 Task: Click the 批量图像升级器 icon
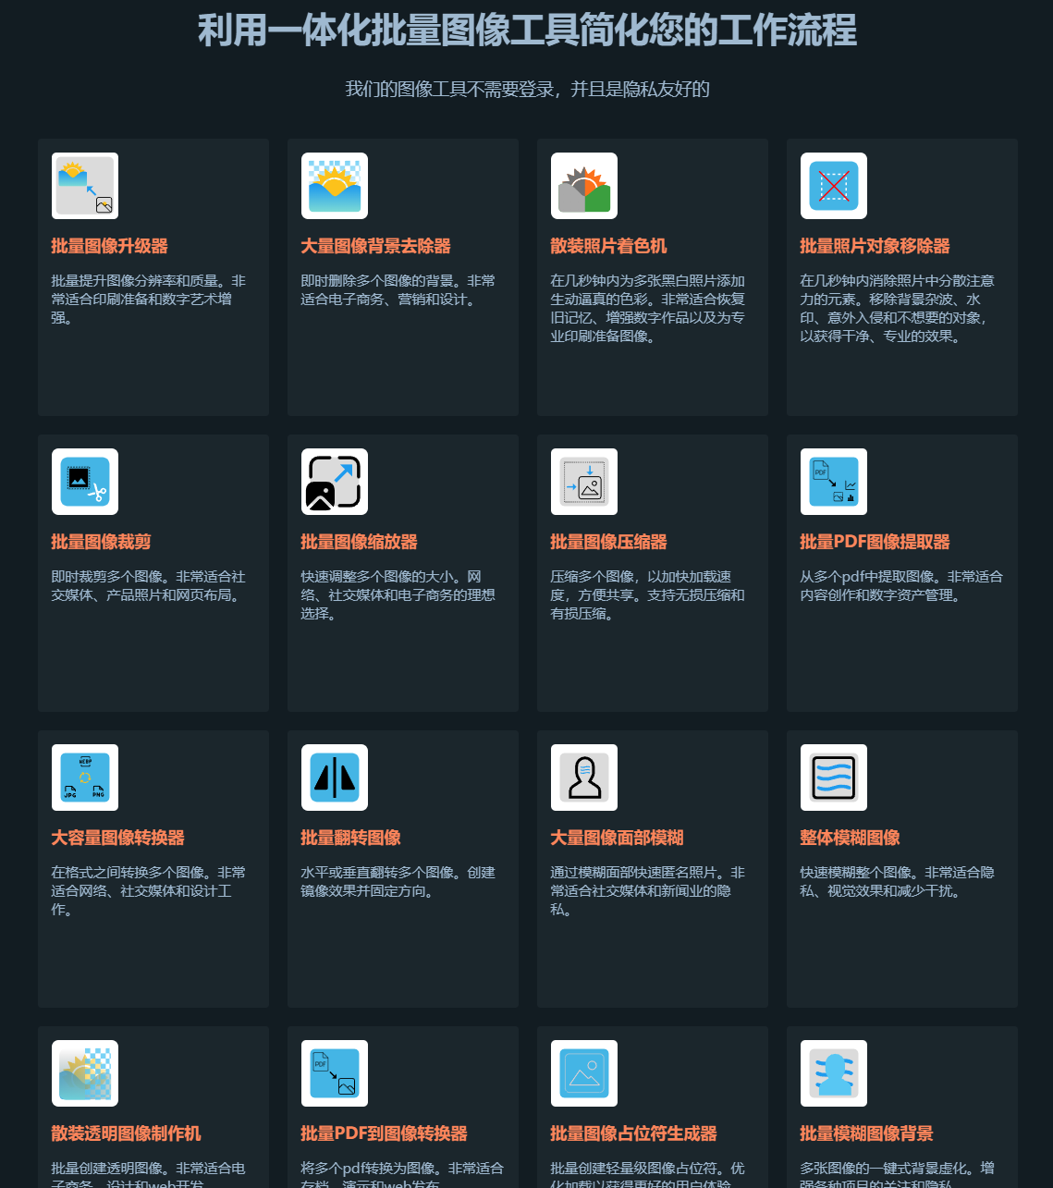85,186
